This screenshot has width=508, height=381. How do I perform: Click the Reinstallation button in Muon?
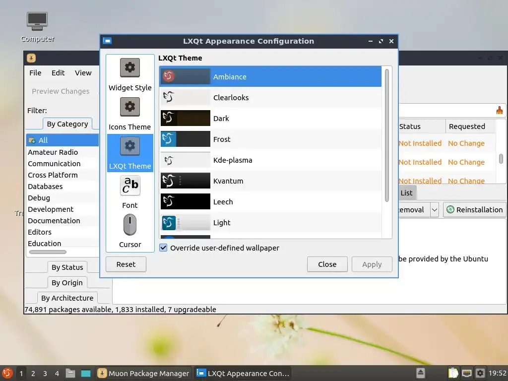pyautogui.click(x=475, y=210)
